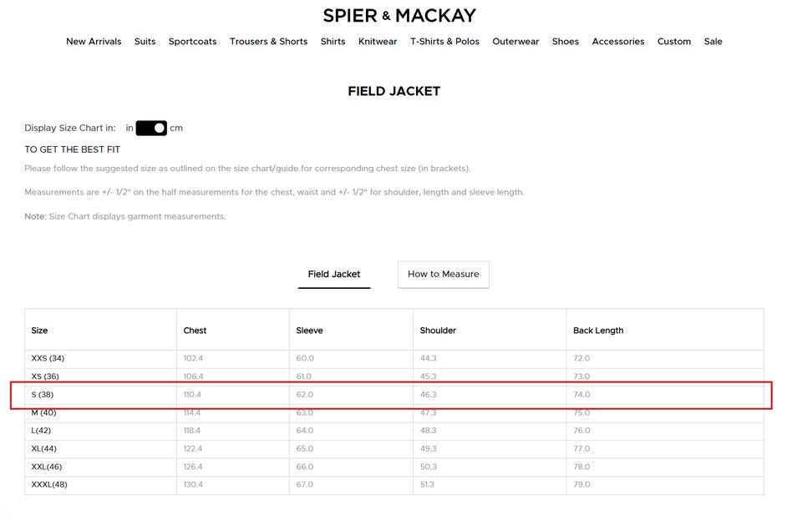Select Shoes in the navigation
This screenshot has height=520, width=802.
point(566,42)
